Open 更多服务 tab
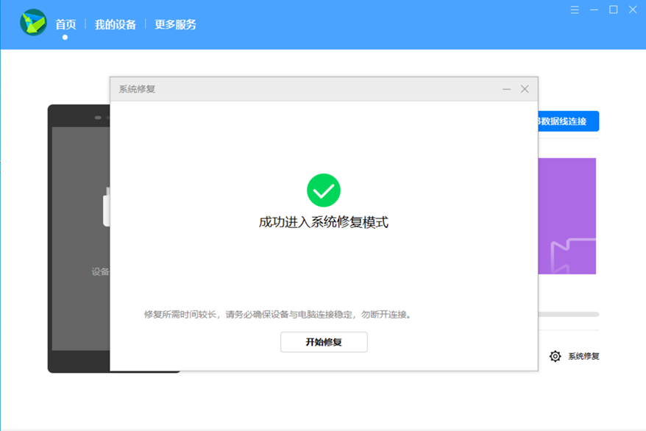646x431 pixels. pos(176,25)
